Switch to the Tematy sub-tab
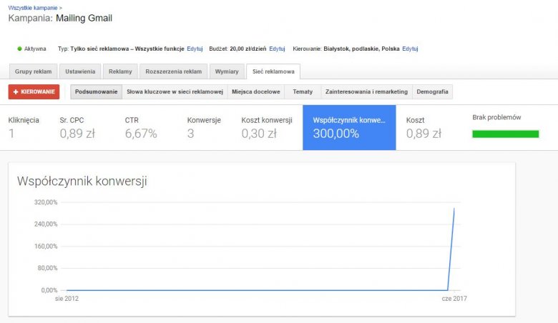The width and height of the screenshot is (558, 323). (303, 91)
